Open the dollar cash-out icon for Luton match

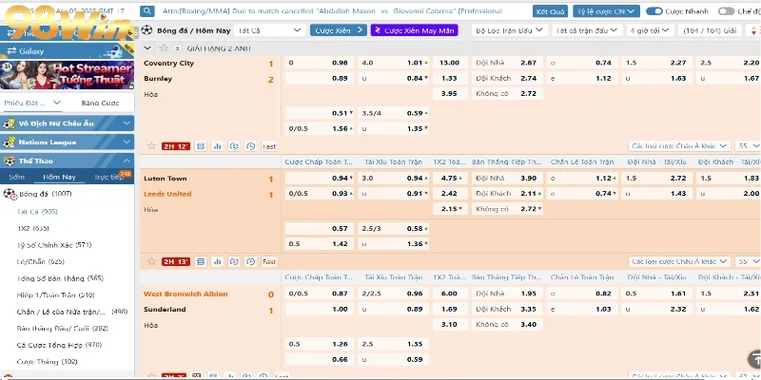(234, 261)
